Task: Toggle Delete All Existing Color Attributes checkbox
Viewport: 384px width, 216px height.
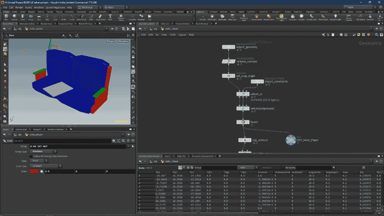Action: (x=31, y=156)
